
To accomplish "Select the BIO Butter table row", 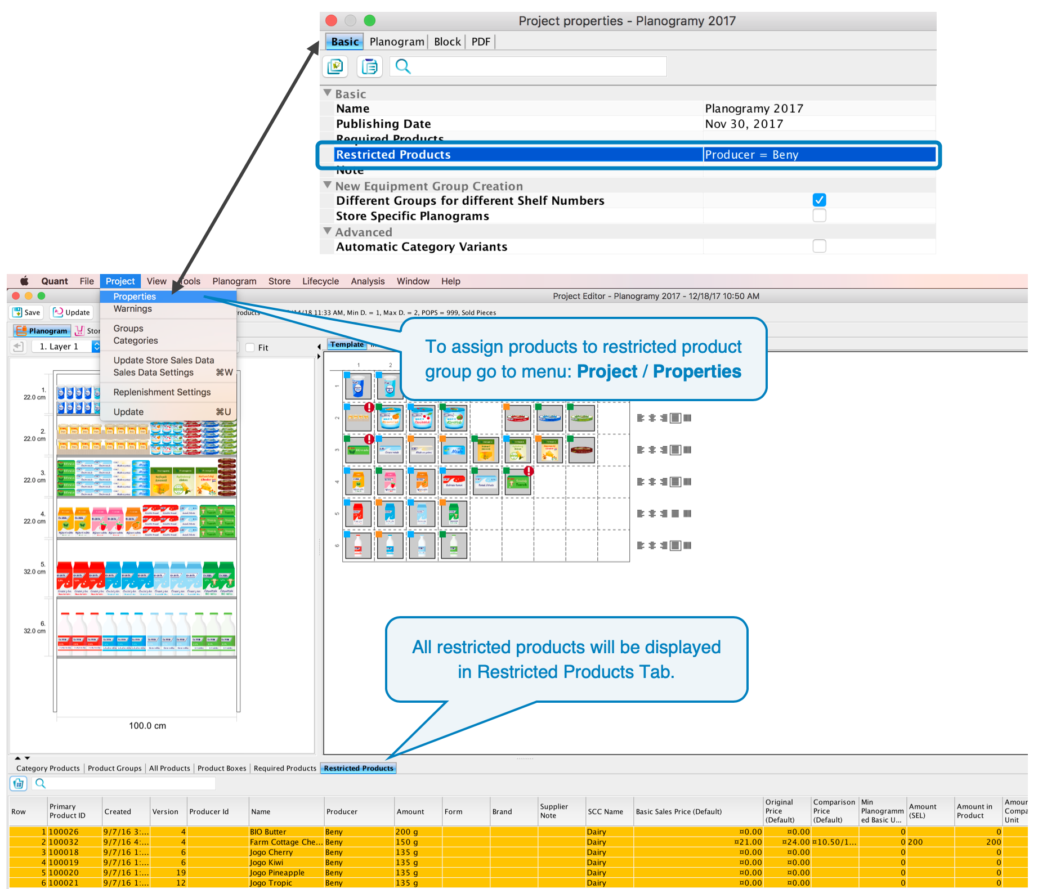I will [x=518, y=832].
